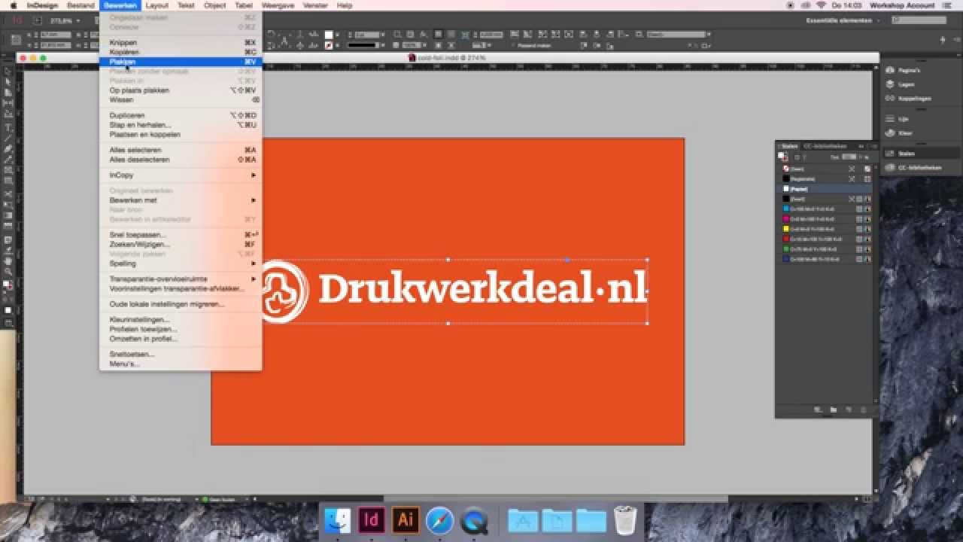Select the Line tool

click(x=8, y=138)
